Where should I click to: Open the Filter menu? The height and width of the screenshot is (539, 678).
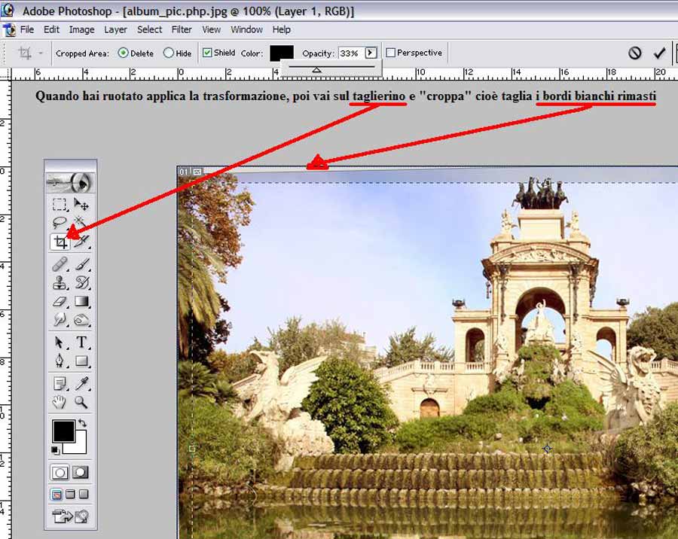tap(182, 29)
